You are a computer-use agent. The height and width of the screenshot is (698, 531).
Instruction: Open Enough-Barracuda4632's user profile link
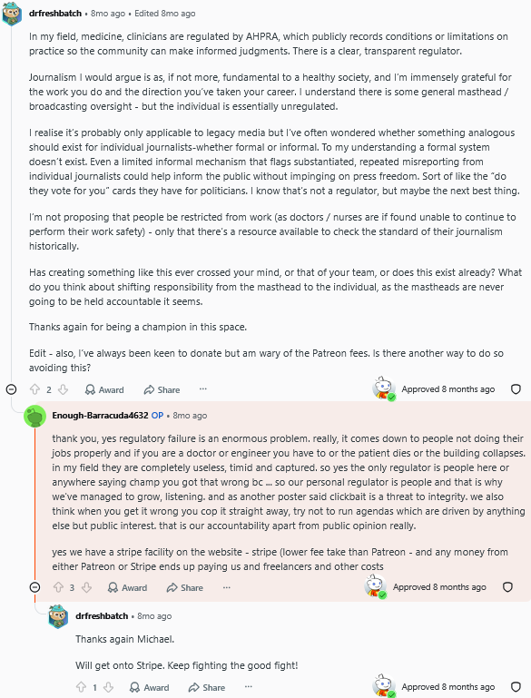100,416
